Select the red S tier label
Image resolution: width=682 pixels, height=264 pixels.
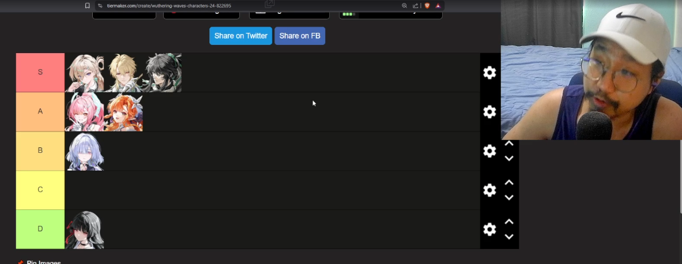click(40, 72)
